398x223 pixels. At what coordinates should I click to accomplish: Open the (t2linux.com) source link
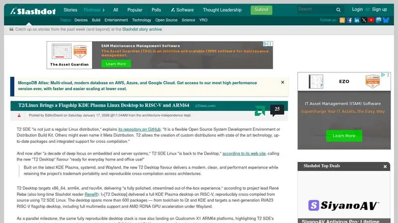click(205, 106)
